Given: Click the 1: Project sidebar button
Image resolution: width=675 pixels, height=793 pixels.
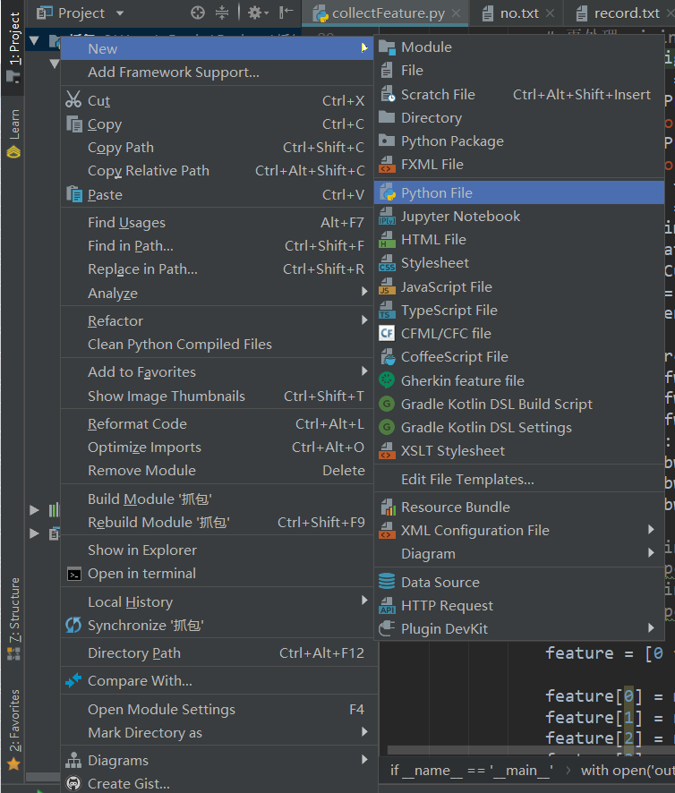Looking at the screenshot, I should coord(13,36).
